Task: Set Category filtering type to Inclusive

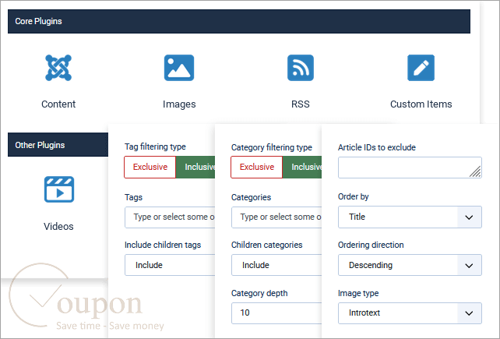Action: 302,167
